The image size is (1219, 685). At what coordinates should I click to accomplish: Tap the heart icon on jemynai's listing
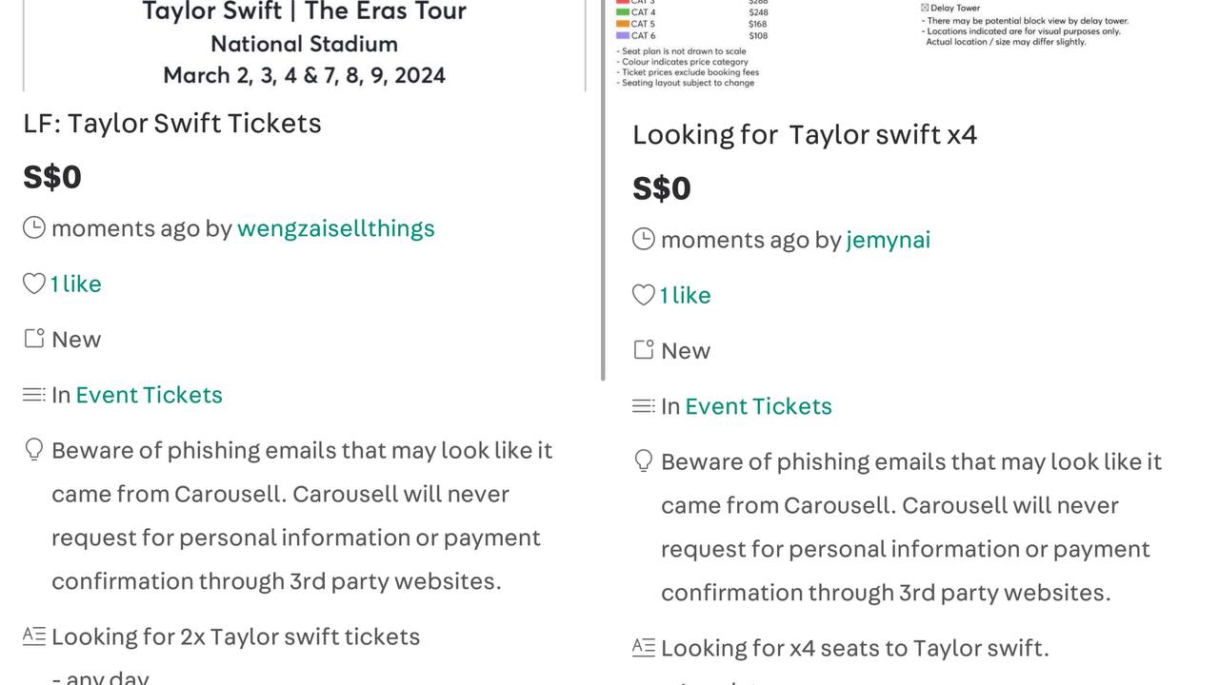[x=644, y=295]
